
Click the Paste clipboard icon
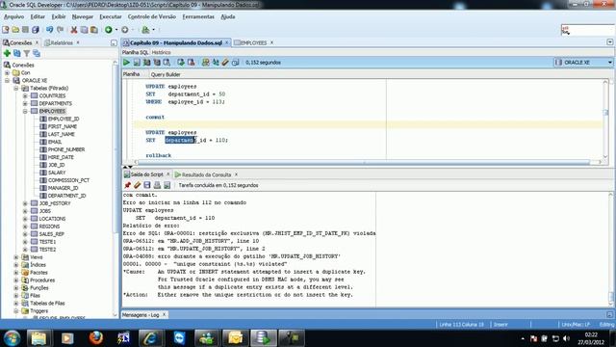coord(94,30)
